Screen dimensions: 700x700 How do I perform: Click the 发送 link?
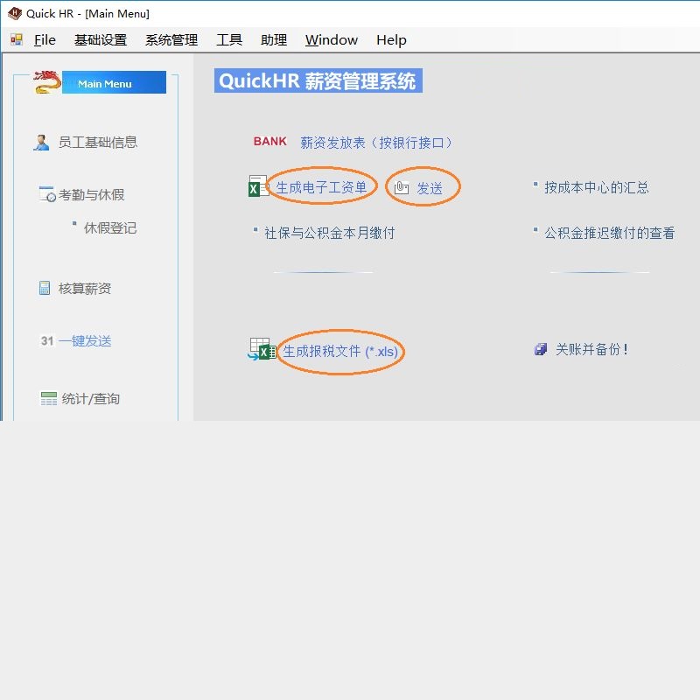[430, 188]
